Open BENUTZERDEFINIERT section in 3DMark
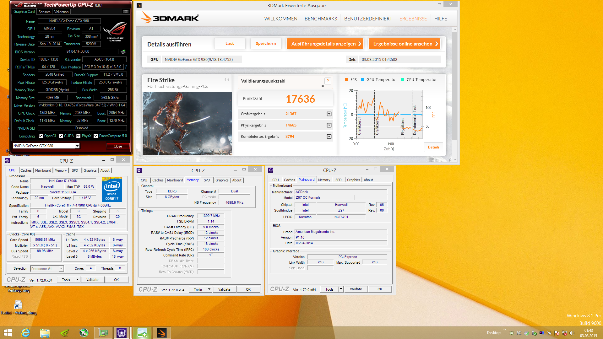This screenshot has height=339, width=603. click(368, 19)
